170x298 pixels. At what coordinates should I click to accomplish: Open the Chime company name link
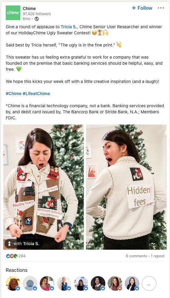[x=29, y=9]
